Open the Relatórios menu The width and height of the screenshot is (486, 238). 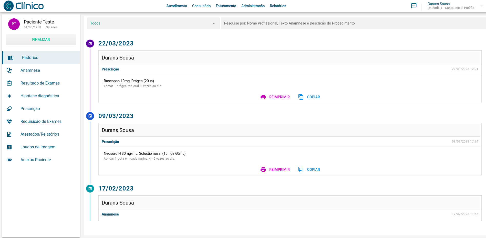pos(278,6)
